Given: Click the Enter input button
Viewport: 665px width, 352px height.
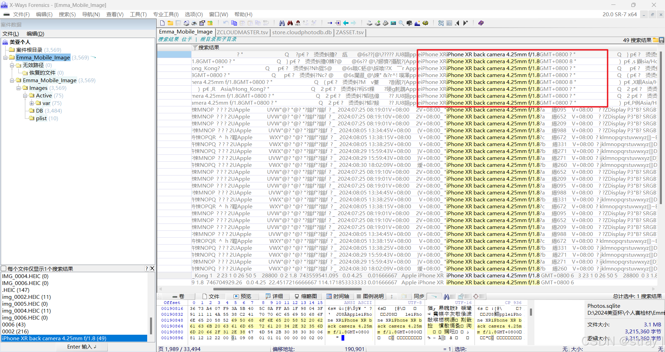Looking at the screenshot, I should [82, 347].
